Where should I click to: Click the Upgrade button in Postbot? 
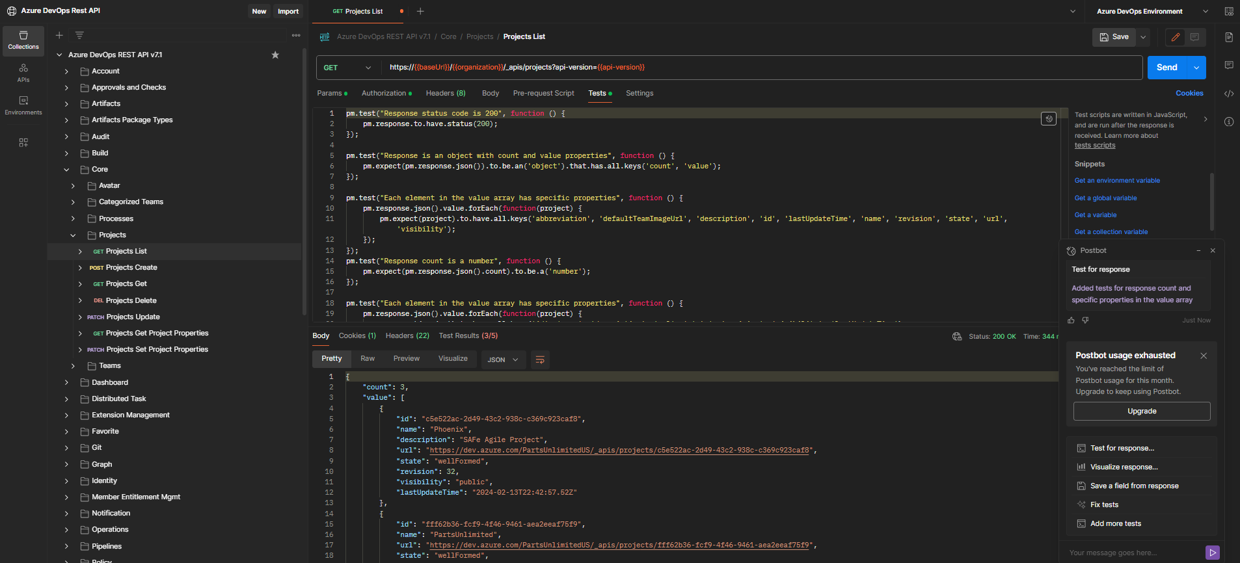click(x=1142, y=411)
